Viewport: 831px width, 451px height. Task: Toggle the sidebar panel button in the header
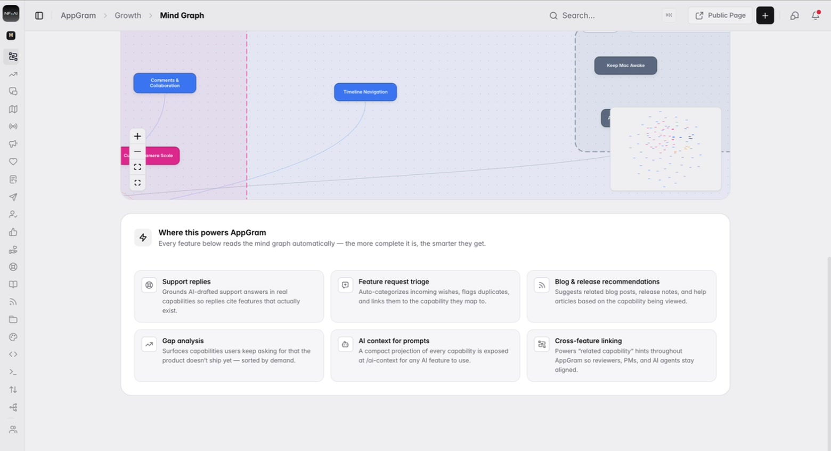39,15
